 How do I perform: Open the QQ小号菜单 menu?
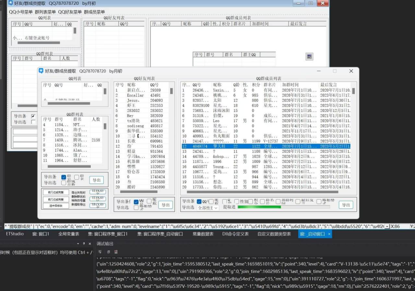pyautogui.click(x=21, y=12)
